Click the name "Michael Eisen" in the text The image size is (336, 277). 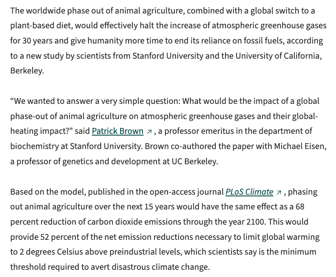[300, 146]
